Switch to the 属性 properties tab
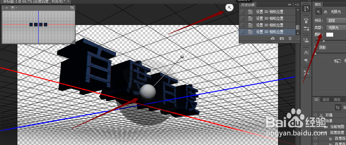The height and width of the screenshot is (145, 346). click(x=318, y=4)
